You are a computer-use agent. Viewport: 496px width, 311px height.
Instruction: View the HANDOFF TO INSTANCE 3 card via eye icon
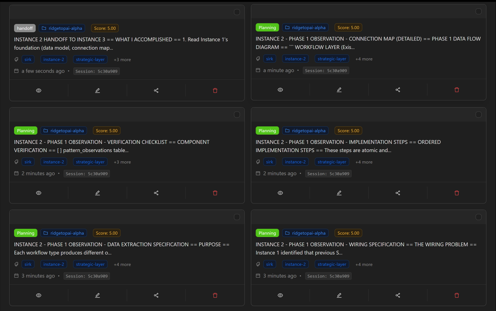(x=38, y=90)
